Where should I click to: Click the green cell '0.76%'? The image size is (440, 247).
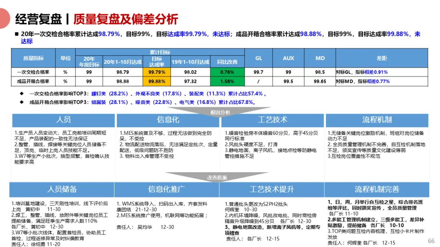(227, 72)
